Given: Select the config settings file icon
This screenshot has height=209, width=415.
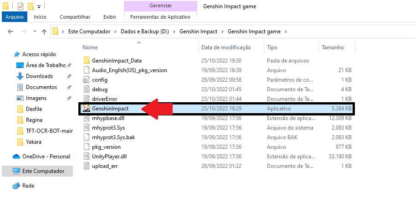Looking at the screenshot, I should pos(87,80).
